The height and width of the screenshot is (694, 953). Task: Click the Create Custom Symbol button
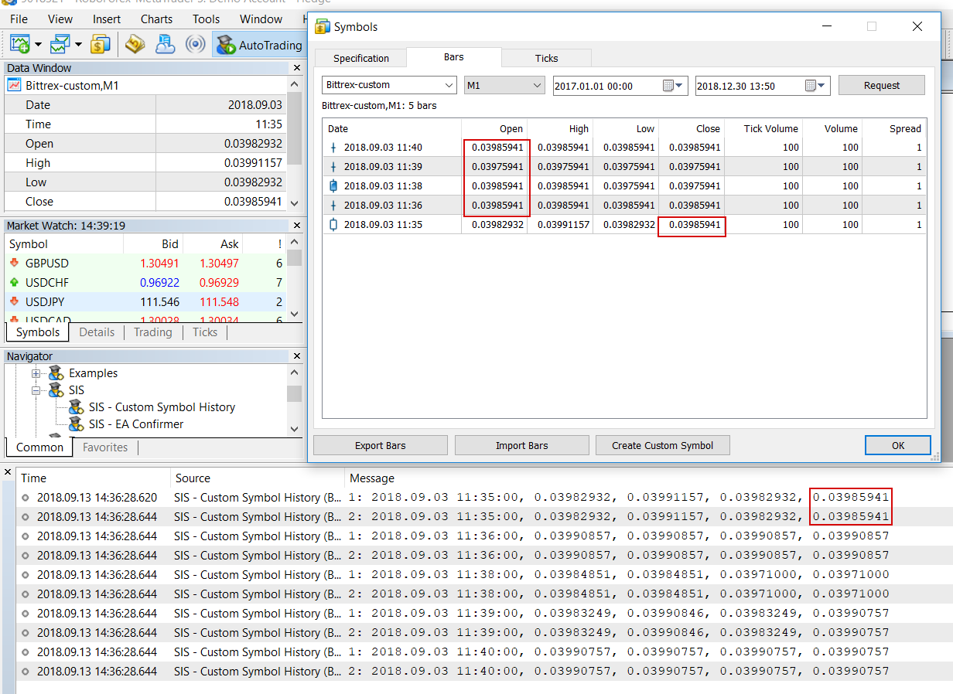coord(663,445)
